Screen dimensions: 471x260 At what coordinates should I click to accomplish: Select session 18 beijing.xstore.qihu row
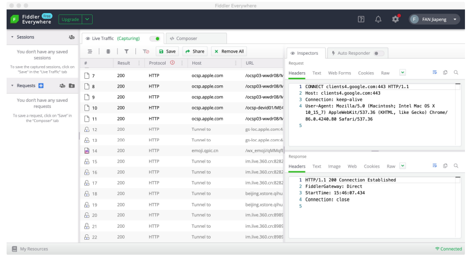182,194
